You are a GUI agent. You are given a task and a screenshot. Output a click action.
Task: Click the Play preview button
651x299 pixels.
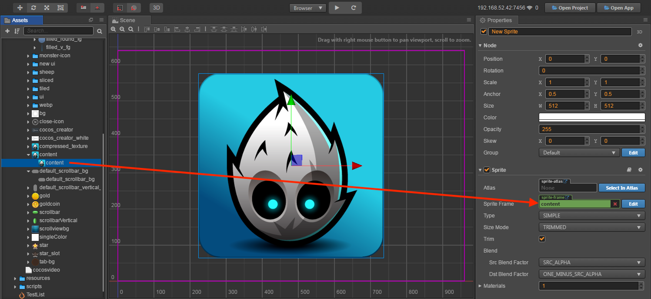337,8
